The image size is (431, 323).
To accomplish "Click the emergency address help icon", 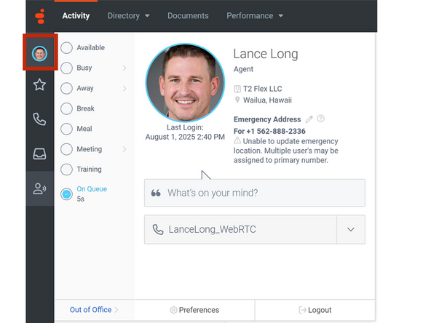I will [321, 119].
